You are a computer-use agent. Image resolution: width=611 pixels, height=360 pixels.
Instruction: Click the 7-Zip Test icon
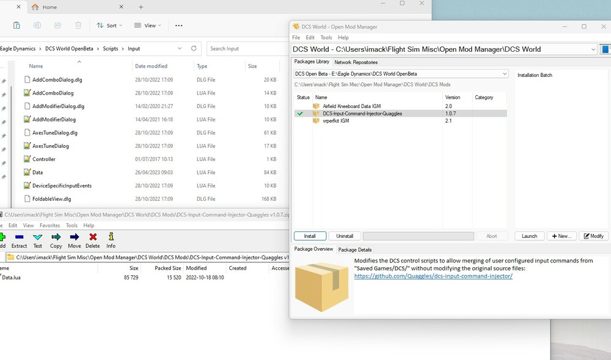(x=38, y=237)
